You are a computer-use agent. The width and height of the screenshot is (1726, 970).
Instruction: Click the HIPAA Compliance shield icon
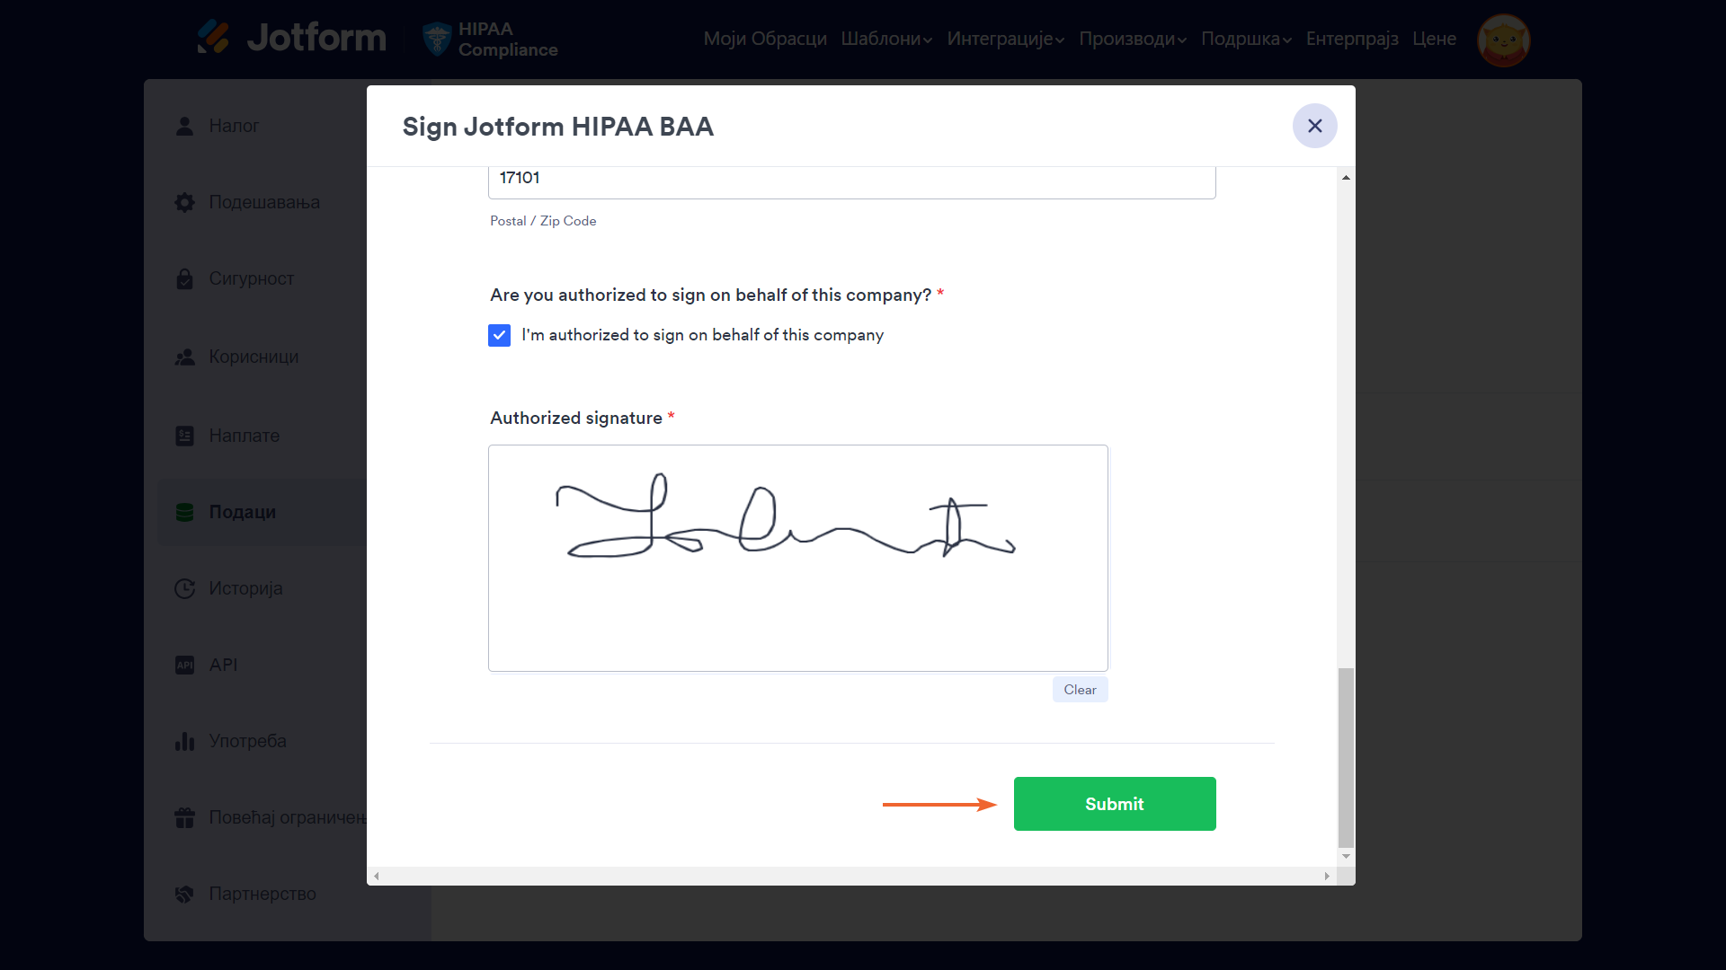pos(437,39)
